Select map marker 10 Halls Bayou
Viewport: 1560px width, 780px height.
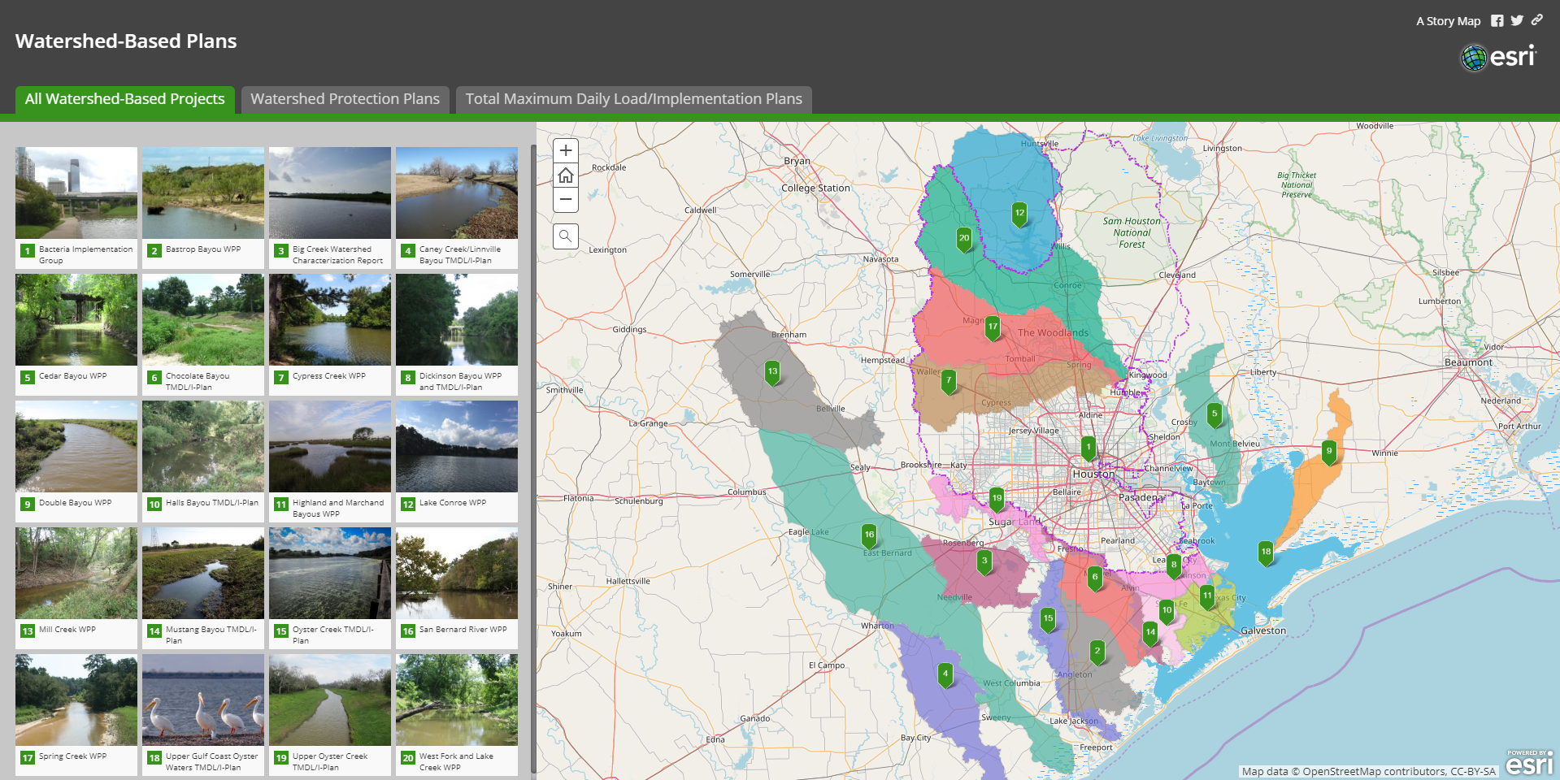click(1167, 612)
